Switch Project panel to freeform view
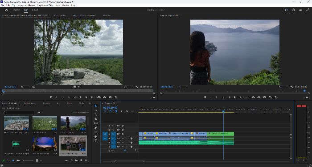The image size is (312, 167). pyautogui.click(x=18, y=160)
